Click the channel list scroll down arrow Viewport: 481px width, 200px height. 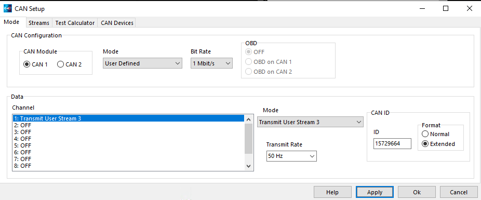249,166
